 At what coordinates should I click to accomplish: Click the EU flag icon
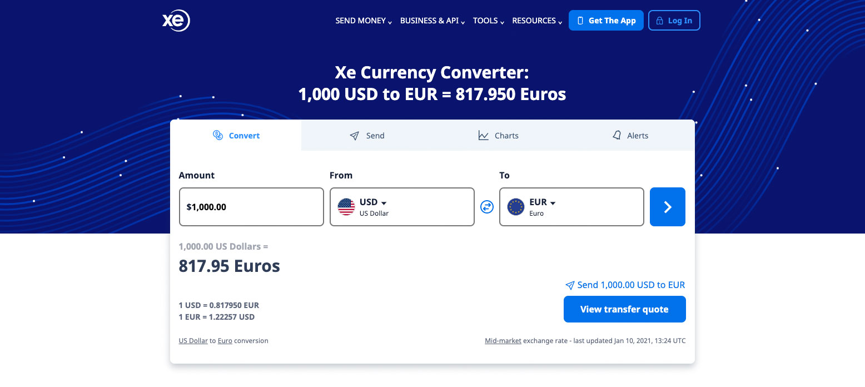click(516, 207)
